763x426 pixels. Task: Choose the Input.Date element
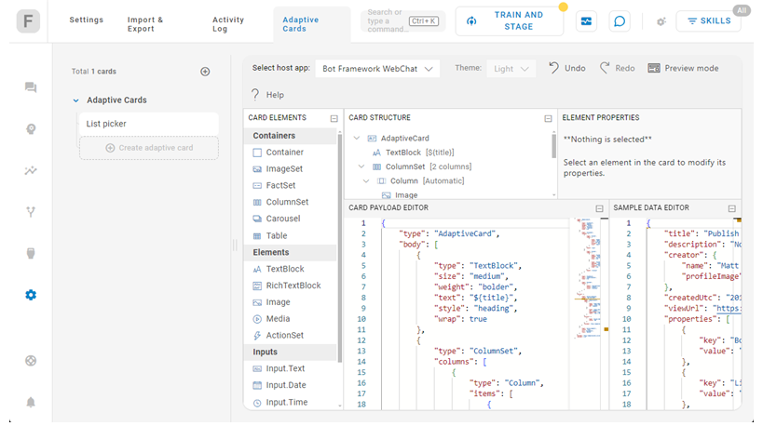click(x=285, y=385)
